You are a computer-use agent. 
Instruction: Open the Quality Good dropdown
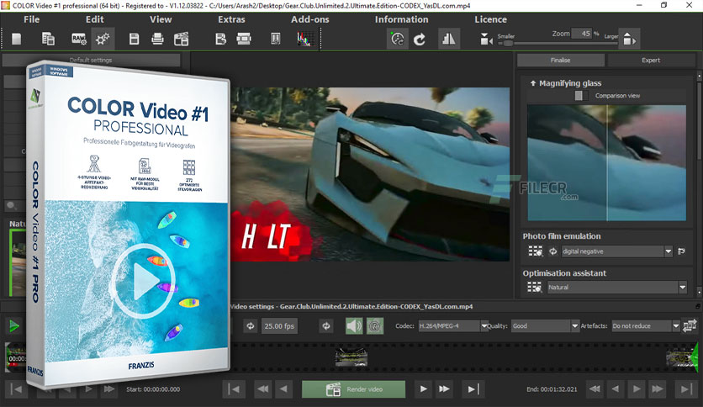545,326
